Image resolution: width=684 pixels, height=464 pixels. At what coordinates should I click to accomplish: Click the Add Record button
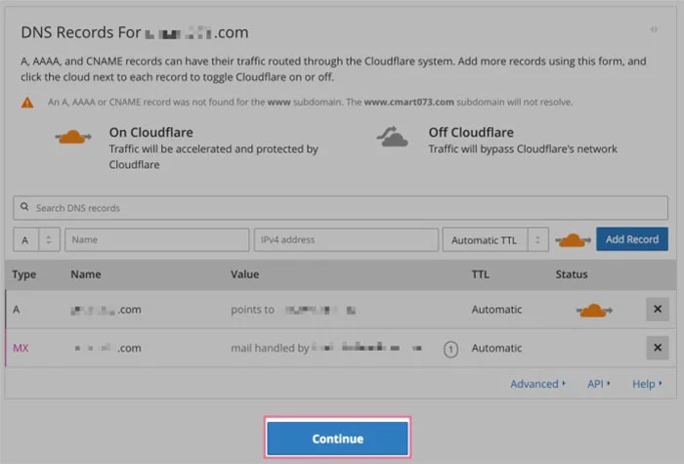pyautogui.click(x=631, y=239)
